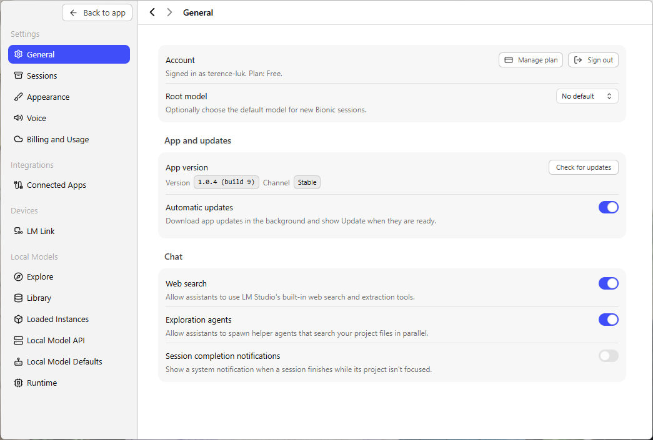
Task: Click the cube icon beside Loaded Instances
Action: click(x=18, y=319)
